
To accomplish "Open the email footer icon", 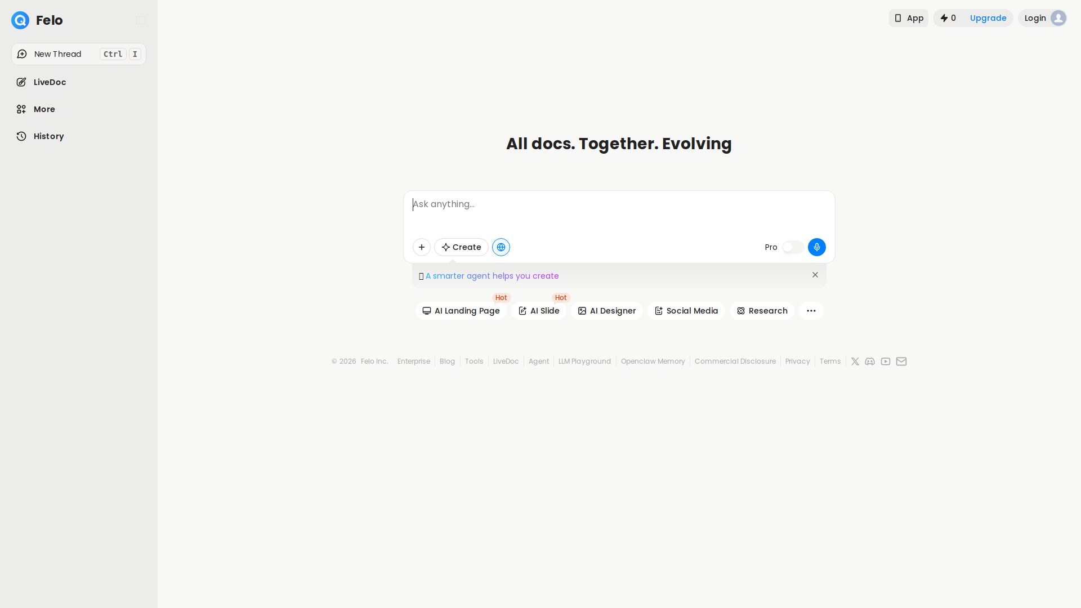I will tap(901, 361).
